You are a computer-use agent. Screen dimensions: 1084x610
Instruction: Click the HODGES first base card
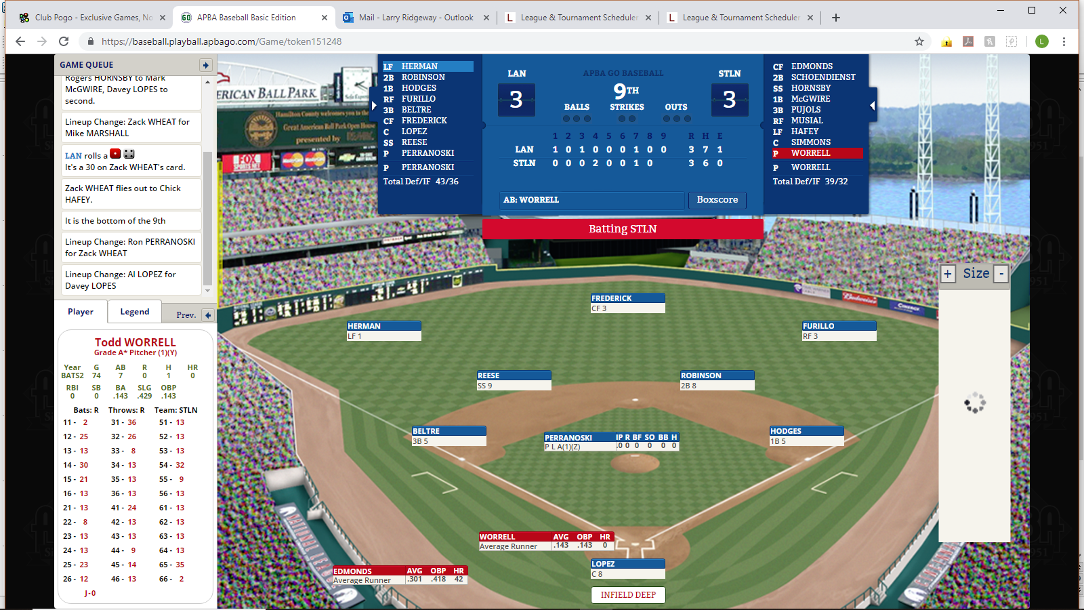806,436
